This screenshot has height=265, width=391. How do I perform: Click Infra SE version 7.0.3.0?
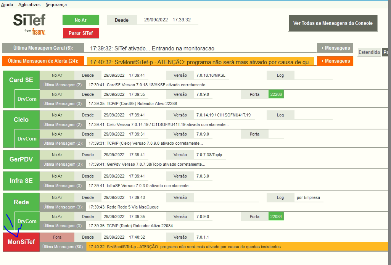point(203,176)
